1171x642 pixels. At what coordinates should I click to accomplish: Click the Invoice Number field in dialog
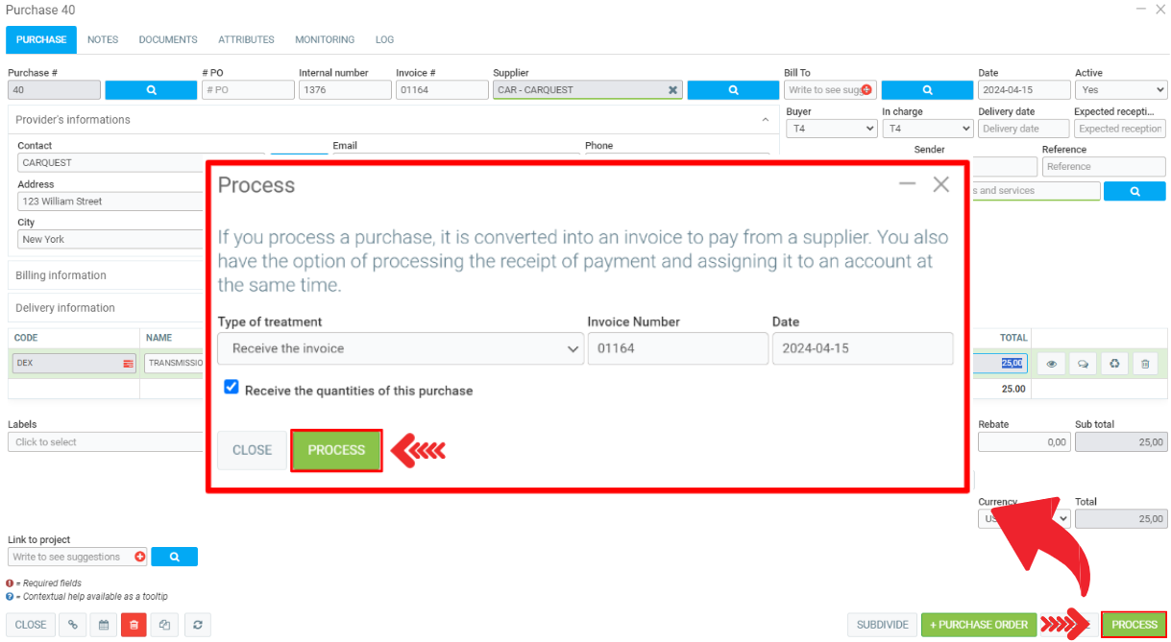(677, 348)
